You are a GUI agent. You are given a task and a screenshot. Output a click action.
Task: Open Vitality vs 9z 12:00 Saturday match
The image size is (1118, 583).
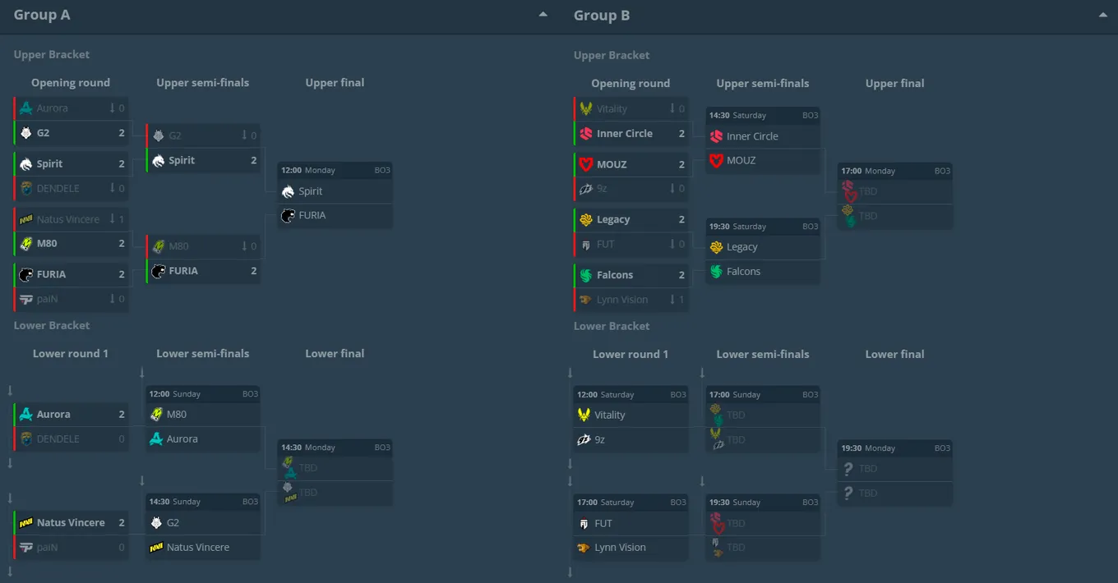point(631,420)
